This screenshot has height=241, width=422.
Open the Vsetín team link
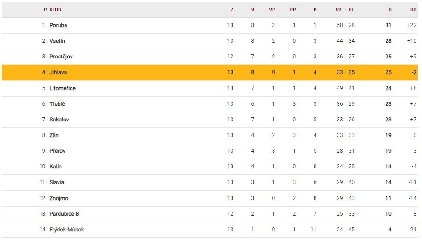coord(58,41)
